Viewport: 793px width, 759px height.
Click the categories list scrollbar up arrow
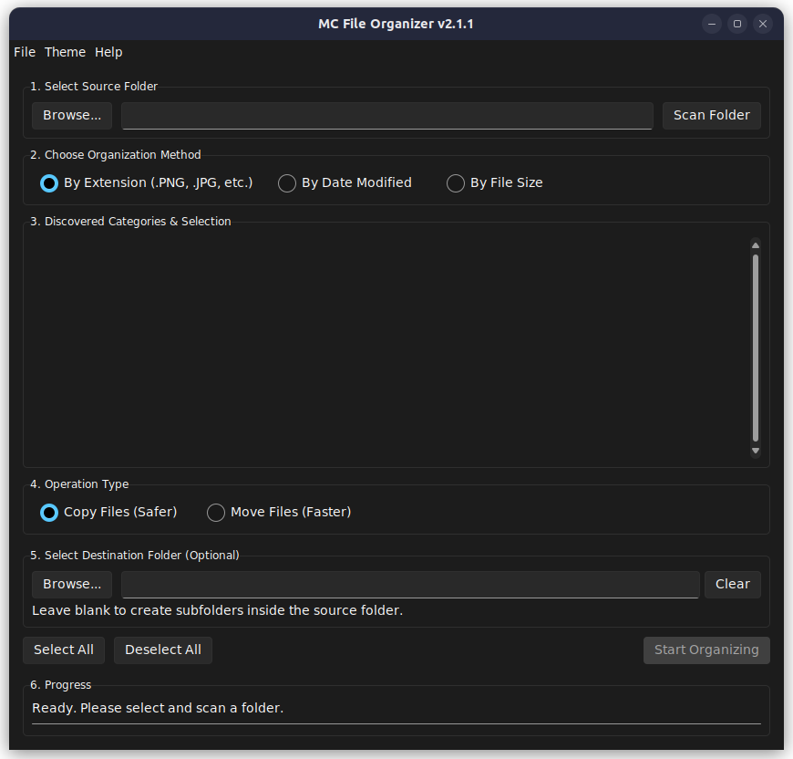pos(756,244)
